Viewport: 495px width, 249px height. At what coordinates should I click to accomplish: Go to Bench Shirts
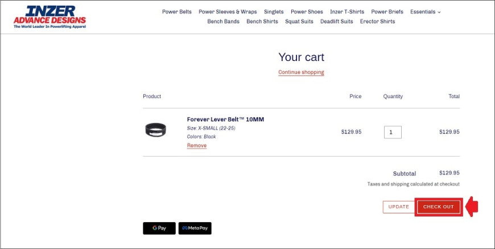click(262, 22)
